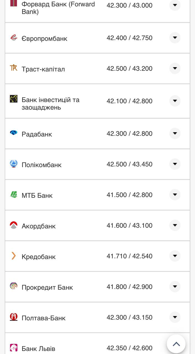Expand the Траст-капітал rates arrow
The height and width of the screenshot is (354, 195).
point(175,68)
